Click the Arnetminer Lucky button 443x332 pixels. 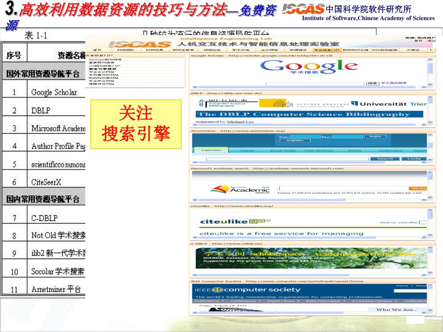[414, 159]
